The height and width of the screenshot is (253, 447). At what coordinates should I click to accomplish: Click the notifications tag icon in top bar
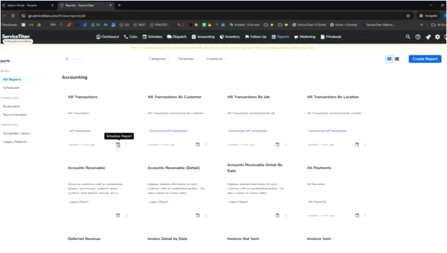coord(428,37)
